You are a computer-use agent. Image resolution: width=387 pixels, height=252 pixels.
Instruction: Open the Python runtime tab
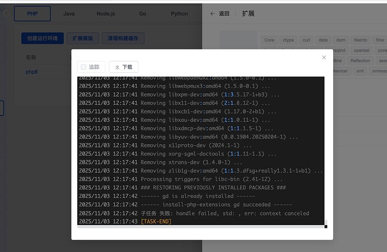tap(179, 13)
